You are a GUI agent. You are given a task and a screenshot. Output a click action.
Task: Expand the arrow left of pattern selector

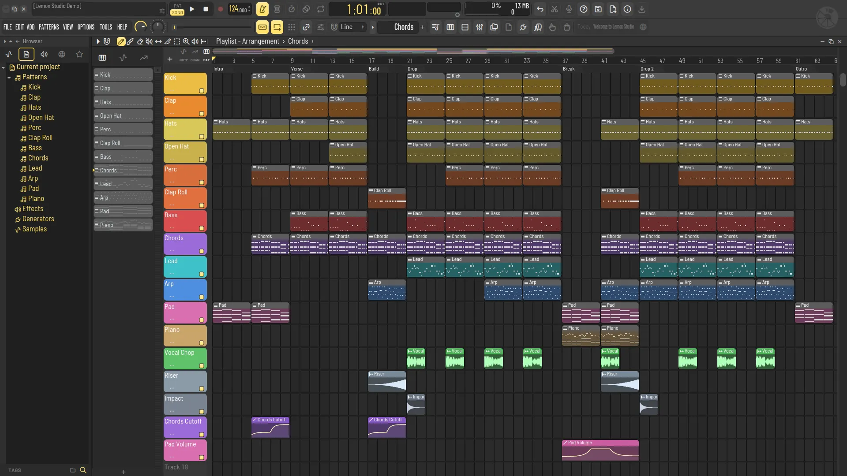(373, 27)
